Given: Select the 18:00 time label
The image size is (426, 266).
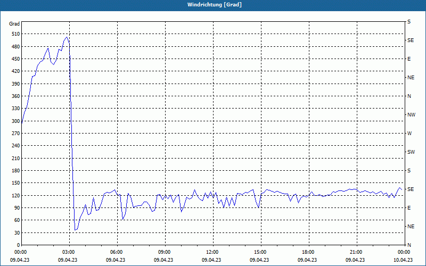Looking at the screenshot, I should 307,252.
